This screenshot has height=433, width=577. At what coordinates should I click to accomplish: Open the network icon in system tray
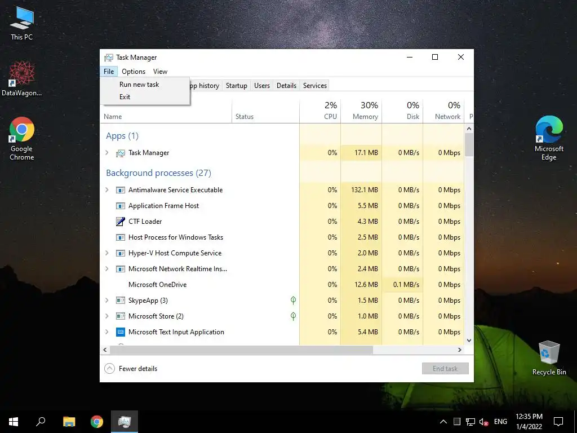tap(471, 422)
